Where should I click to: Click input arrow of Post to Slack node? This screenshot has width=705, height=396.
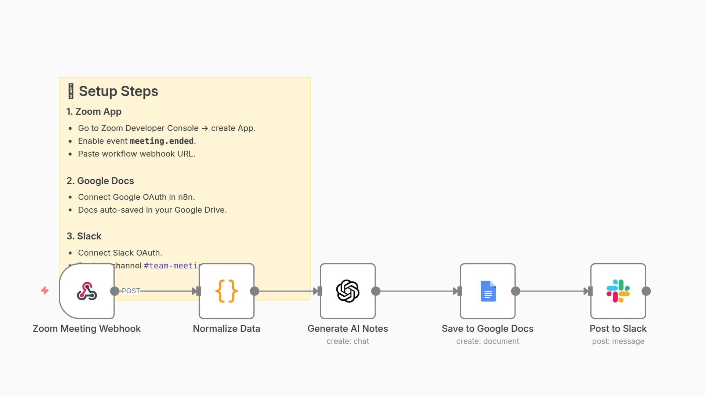coord(588,291)
